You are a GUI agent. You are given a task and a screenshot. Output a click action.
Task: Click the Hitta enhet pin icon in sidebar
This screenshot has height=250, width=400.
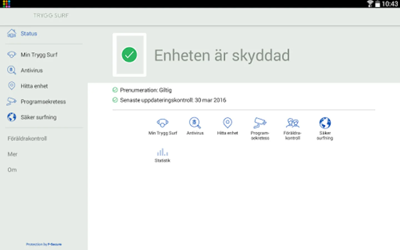(12, 86)
